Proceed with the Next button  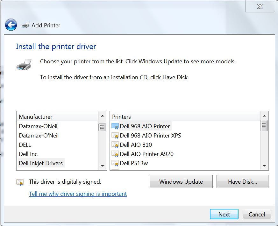[x=224, y=214]
